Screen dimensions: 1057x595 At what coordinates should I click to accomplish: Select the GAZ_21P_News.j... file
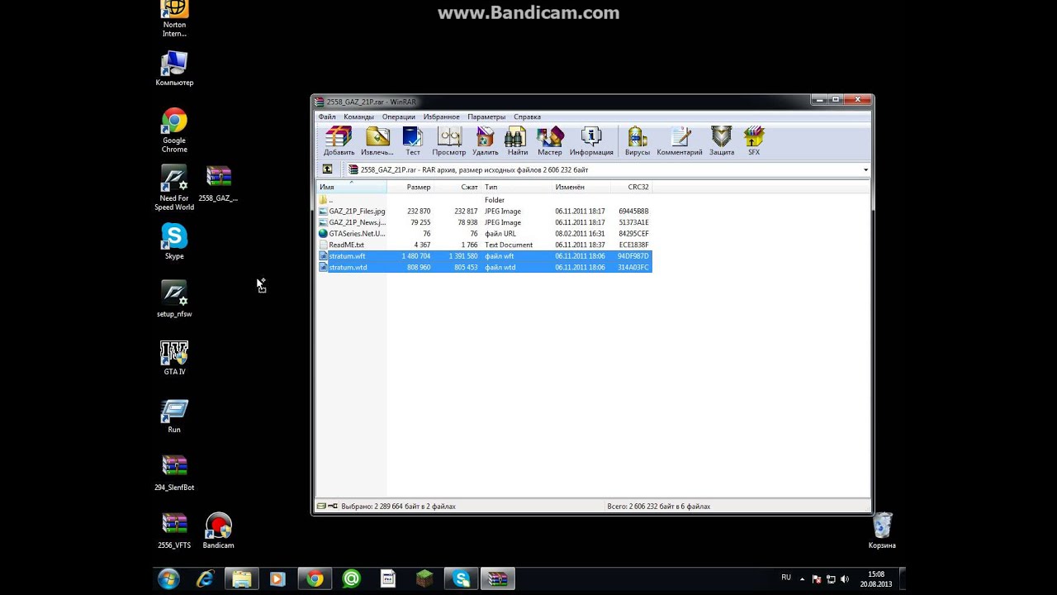tap(485, 222)
